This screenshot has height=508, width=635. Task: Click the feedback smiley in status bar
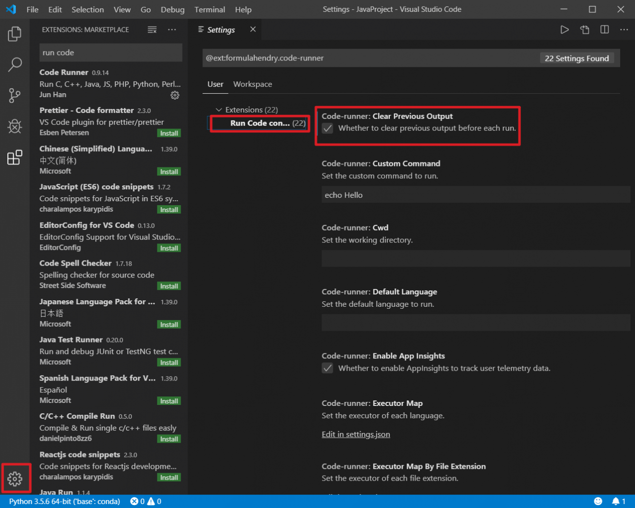(598, 501)
